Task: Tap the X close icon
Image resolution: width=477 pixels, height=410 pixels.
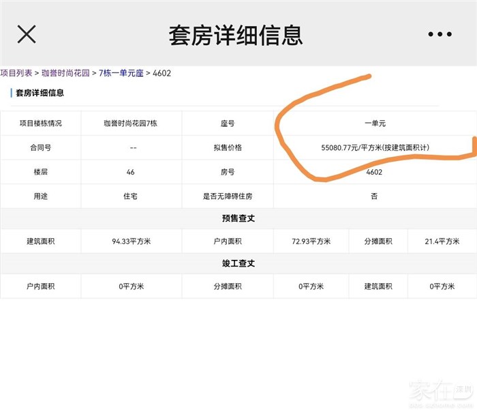Action: point(27,34)
